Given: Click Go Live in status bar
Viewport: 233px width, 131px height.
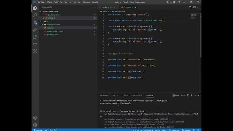Looking at the screenshot, I should [186, 130].
